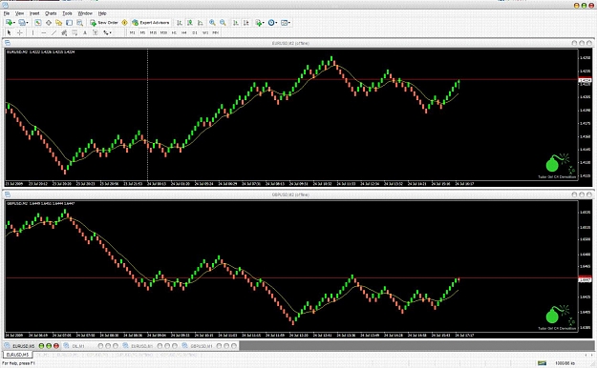
Task: Click the 1.6447 price label on GBPUSD scale
Action: (585, 279)
